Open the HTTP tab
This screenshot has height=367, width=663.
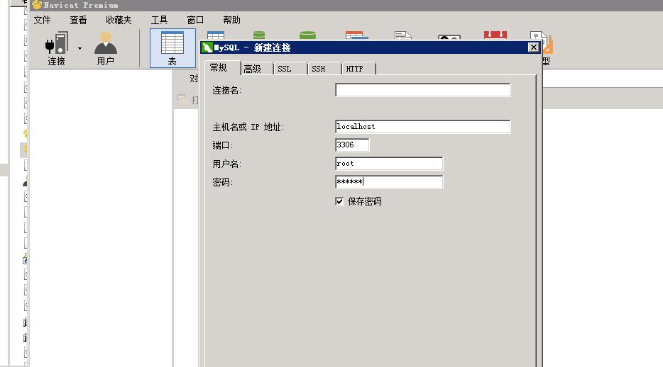355,69
